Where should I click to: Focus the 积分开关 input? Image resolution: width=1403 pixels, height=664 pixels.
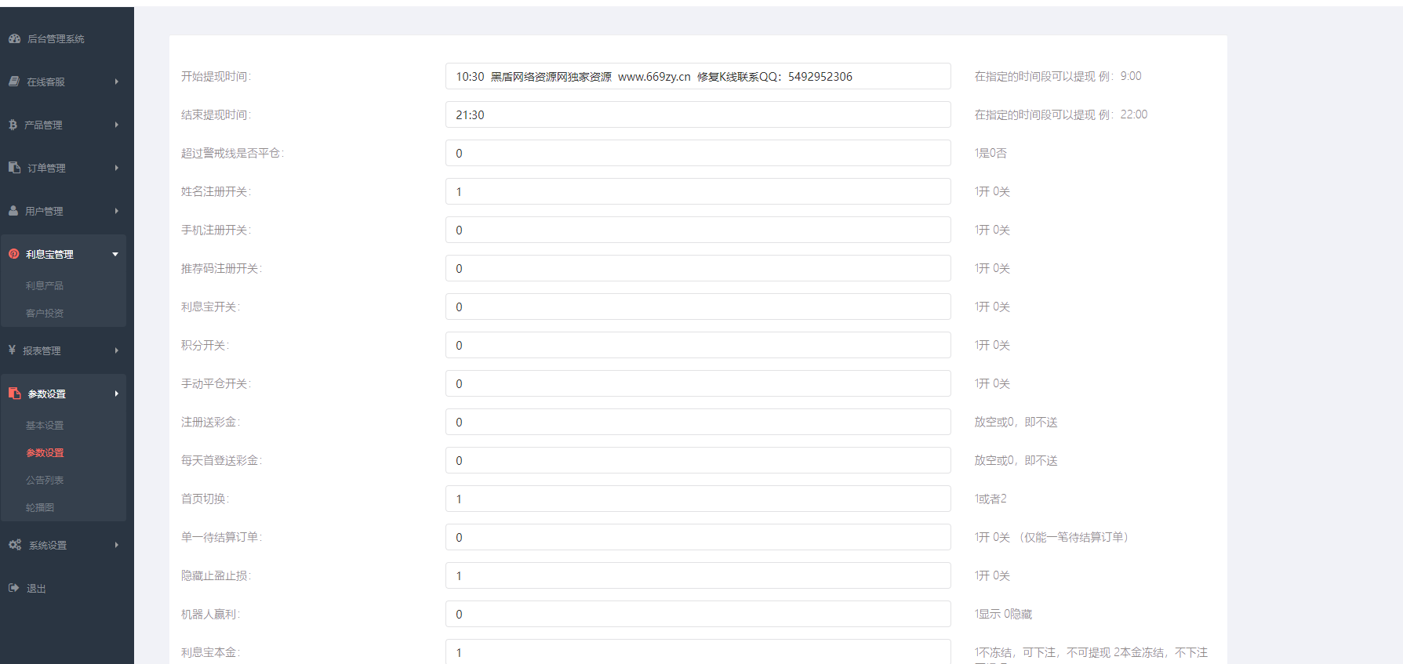coord(698,345)
